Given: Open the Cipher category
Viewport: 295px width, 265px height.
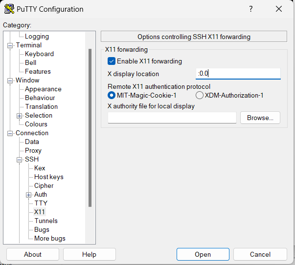Looking at the screenshot, I should 44,186.
